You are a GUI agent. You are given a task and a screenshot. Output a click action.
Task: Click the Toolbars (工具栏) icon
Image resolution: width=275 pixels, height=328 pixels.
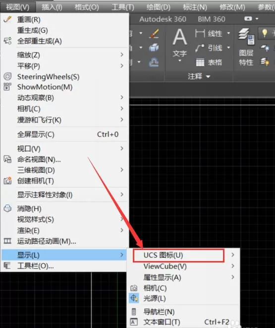pos(7,266)
